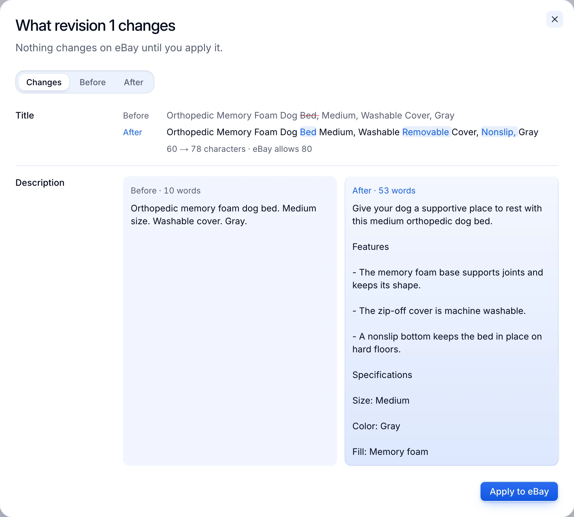Click the gray Before label in Title row
This screenshot has height=517, width=574.
(136, 116)
